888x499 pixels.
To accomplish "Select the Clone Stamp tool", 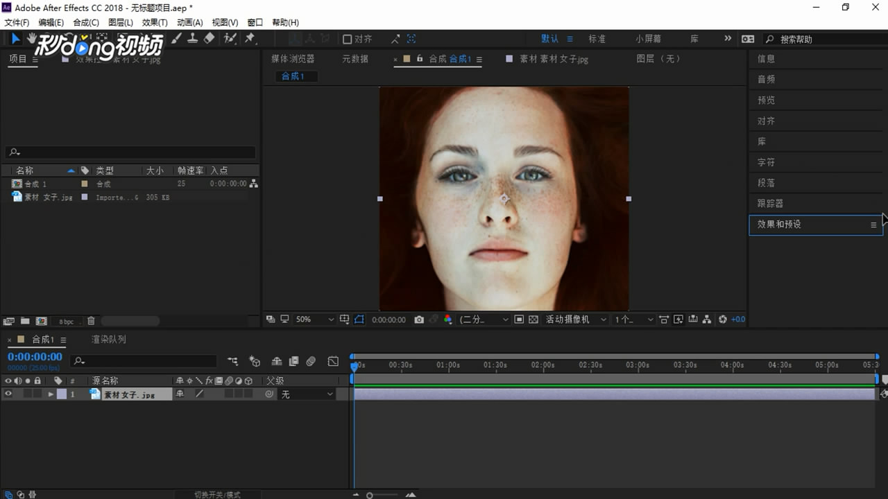I will click(x=193, y=38).
